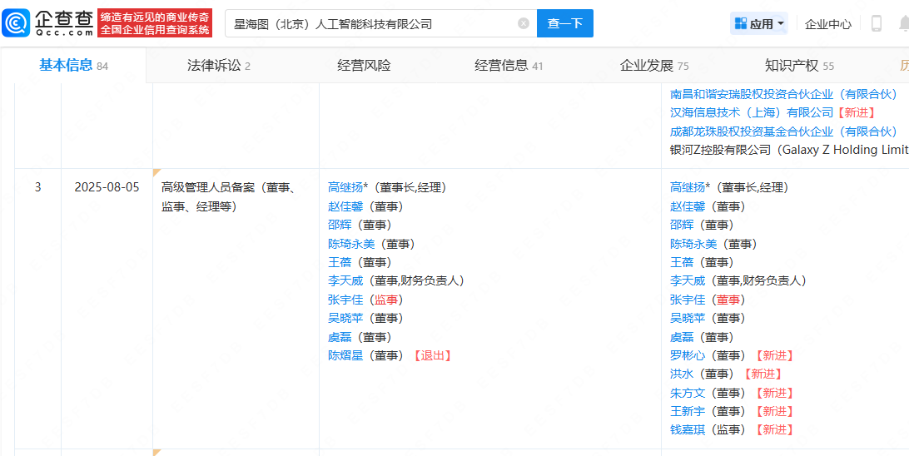Open 南昌和谐安瑞股权投资合伙企业 link
Screen dimensions: 909x456
[783, 94]
